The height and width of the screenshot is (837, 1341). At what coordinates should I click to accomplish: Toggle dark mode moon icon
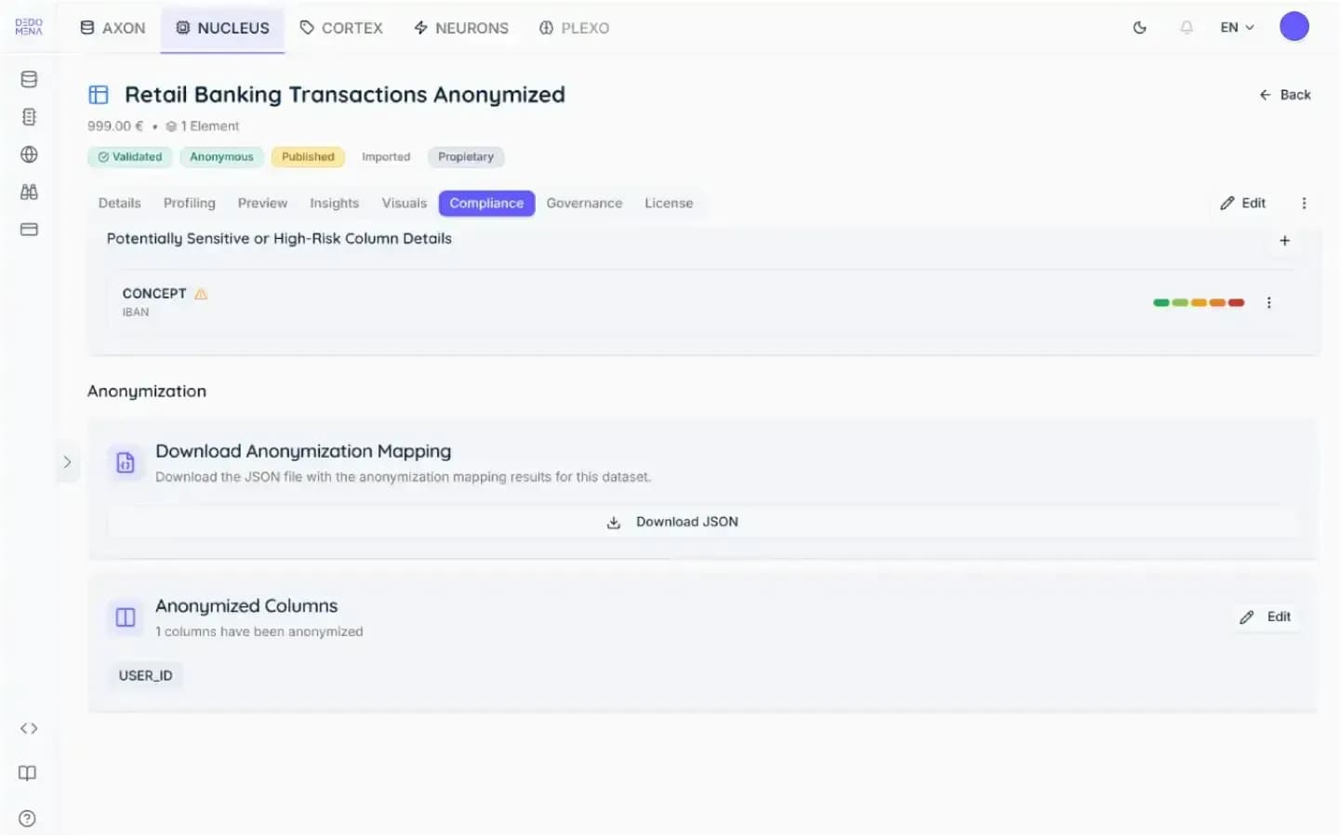click(x=1139, y=28)
